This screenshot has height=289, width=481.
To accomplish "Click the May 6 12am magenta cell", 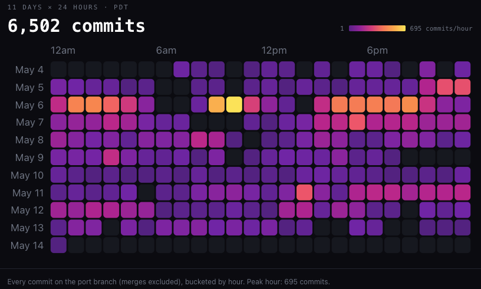I will tap(58, 104).
